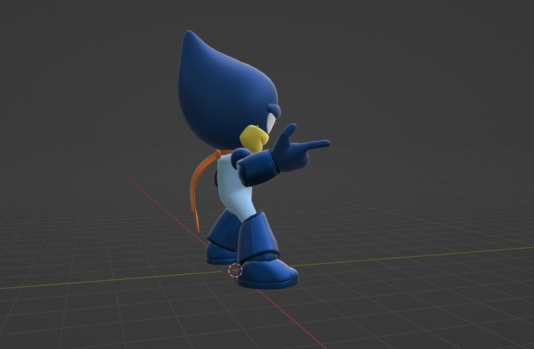534x349 pixels.
Task: Select the character's front blue boot
Action: 268,274
